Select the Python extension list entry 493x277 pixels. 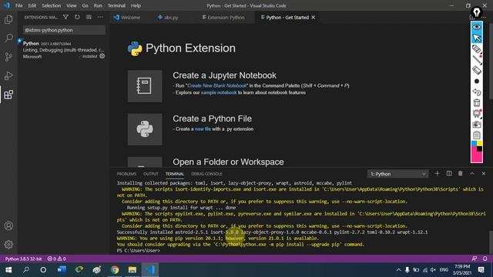coord(63,49)
